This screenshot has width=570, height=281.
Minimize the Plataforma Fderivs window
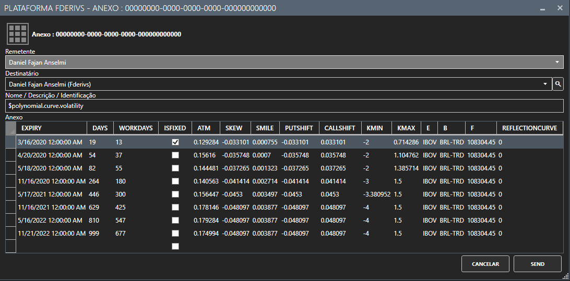pos(543,9)
